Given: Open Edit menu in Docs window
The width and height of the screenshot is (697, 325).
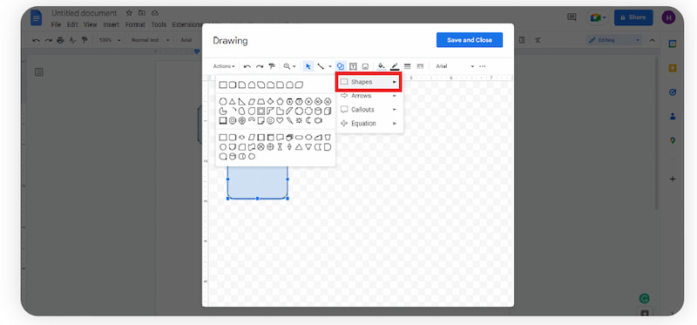Looking at the screenshot, I should coord(72,25).
